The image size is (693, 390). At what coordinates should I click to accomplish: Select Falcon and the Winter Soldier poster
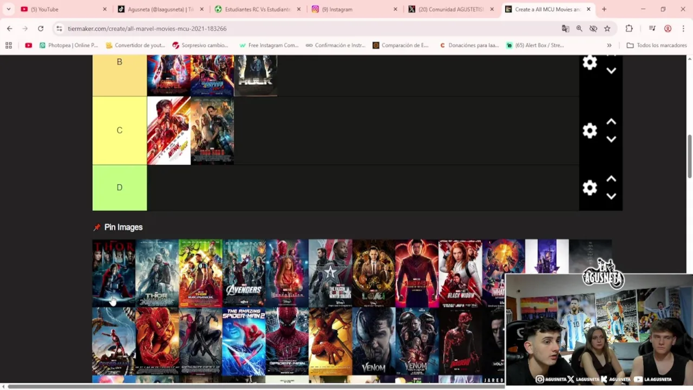[x=330, y=274]
